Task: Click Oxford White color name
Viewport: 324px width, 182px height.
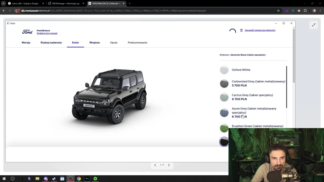Action: [241, 70]
